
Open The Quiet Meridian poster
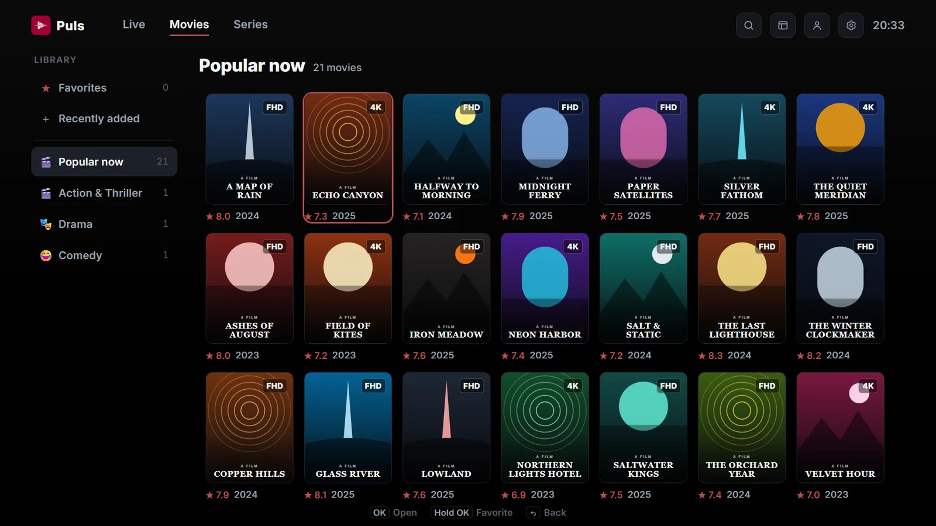(x=840, y=149)
